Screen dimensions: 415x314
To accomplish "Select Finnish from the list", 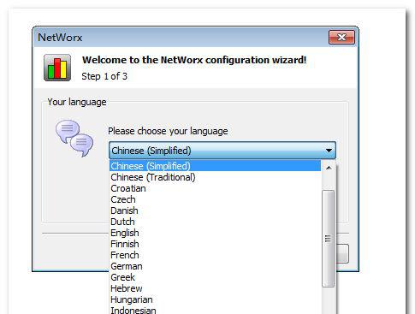I will point(216,244).
